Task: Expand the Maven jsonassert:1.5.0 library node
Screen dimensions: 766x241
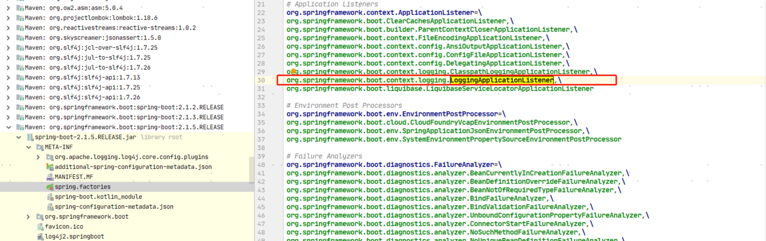Action: coord(8,38)
